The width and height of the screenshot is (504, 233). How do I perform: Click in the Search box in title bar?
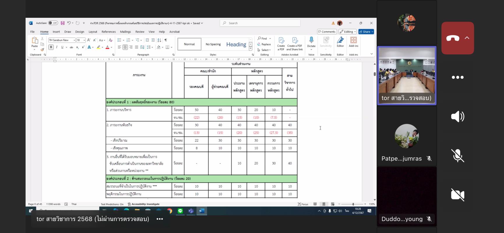[260, 23]
